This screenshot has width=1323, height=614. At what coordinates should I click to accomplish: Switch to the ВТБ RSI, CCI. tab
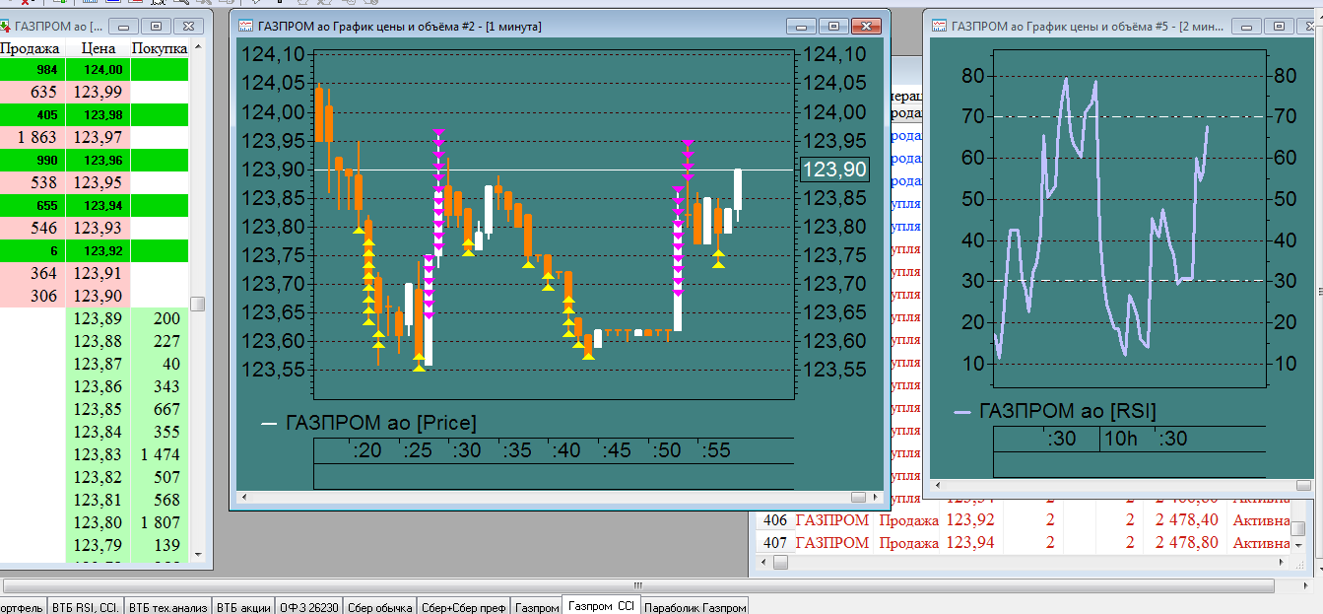click(86, 607)
